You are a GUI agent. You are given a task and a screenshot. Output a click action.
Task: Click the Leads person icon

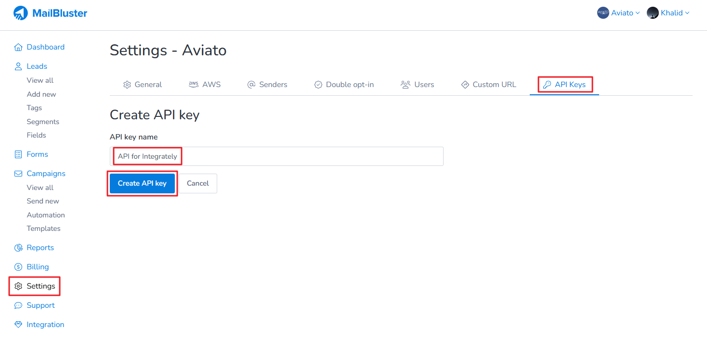[x=18, y=66]
